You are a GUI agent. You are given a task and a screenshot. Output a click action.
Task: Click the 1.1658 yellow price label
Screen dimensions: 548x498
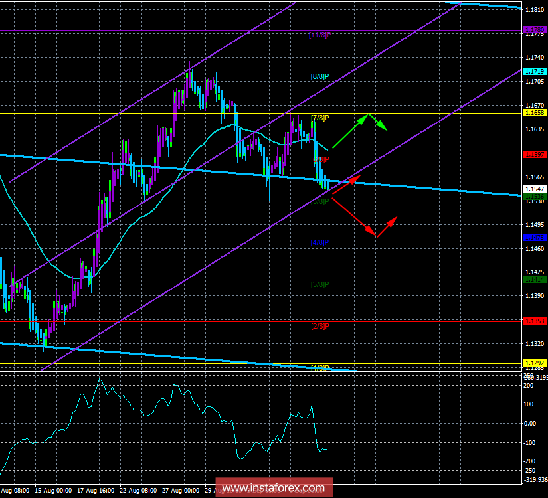pyautogui.click(x=534, y=112)
